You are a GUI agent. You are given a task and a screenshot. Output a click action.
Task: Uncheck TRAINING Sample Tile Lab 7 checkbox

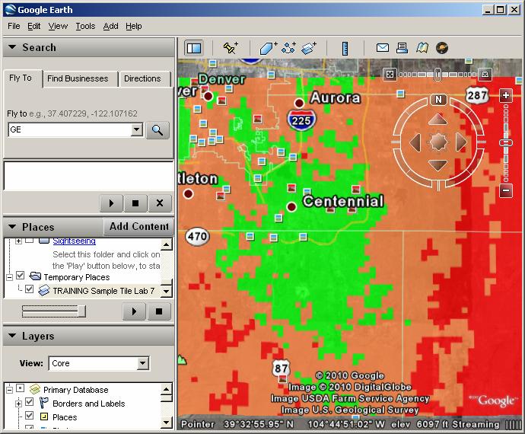click(x=30, y=289)
